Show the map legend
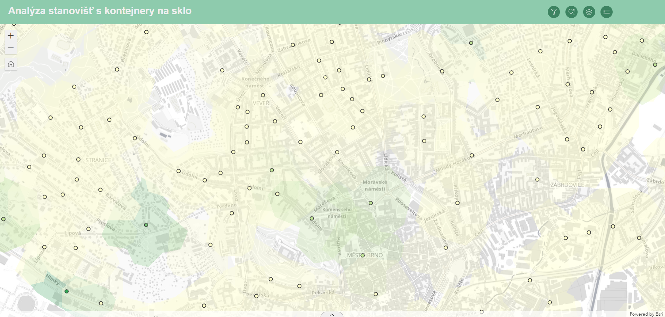The height and width of the screenshot is (317, 665). 606,12
